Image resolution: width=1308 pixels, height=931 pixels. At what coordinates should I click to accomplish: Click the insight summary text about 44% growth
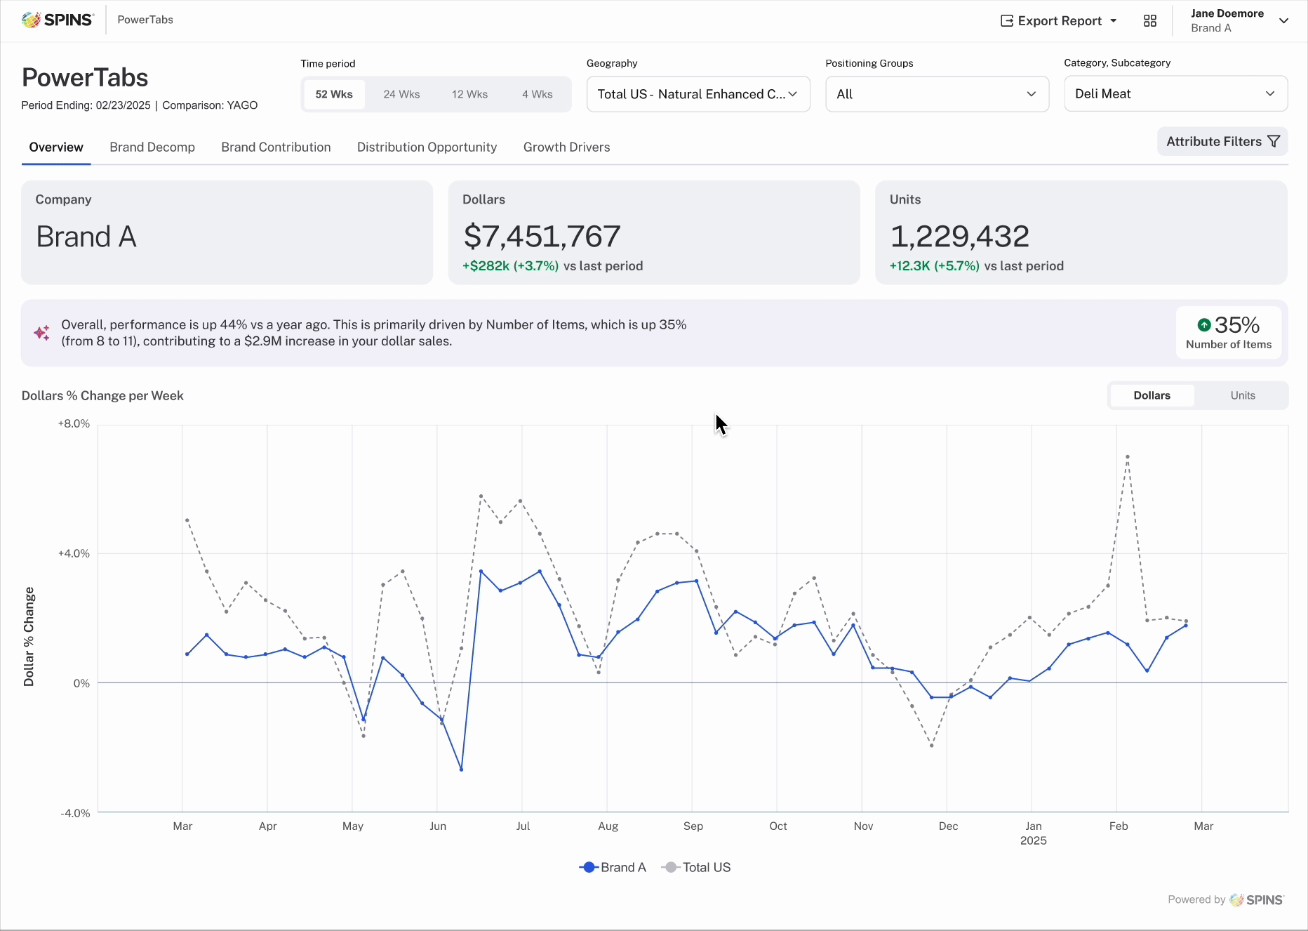[374, 333]
